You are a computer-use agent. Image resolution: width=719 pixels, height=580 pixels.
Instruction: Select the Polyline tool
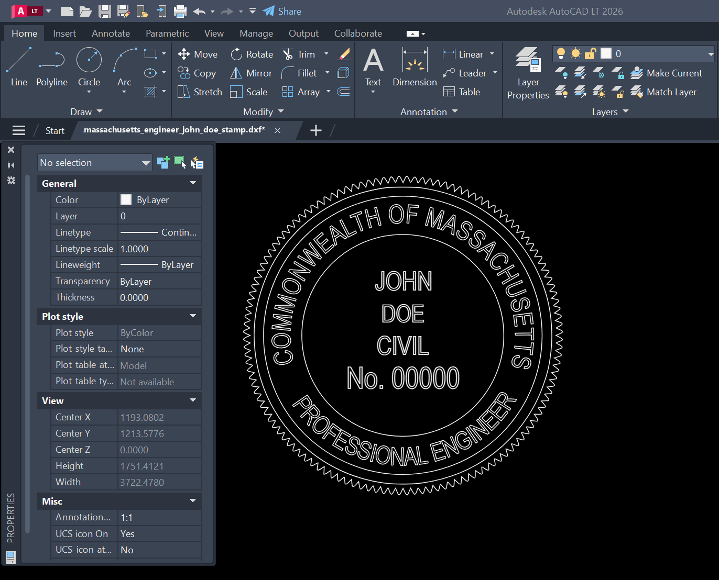(52, 66)
